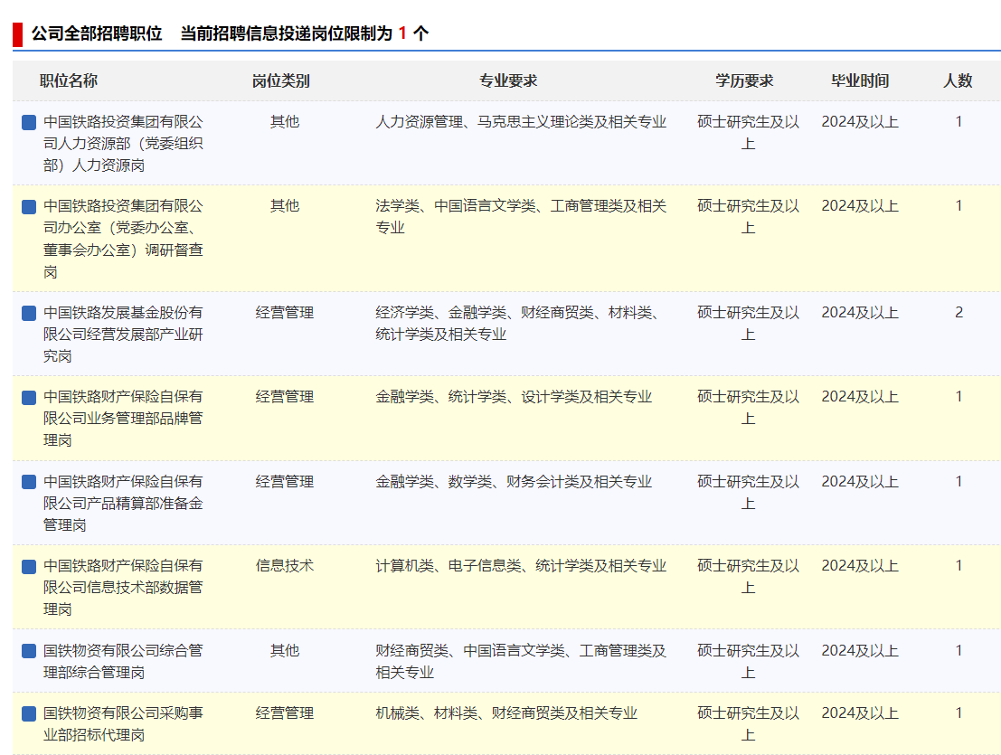Image resolution: width=1001 pixels, height=755 pixels.
Task: Open 国铁物资有限公司综合管理部综合管理岗
Action: (x=123, y=661)
